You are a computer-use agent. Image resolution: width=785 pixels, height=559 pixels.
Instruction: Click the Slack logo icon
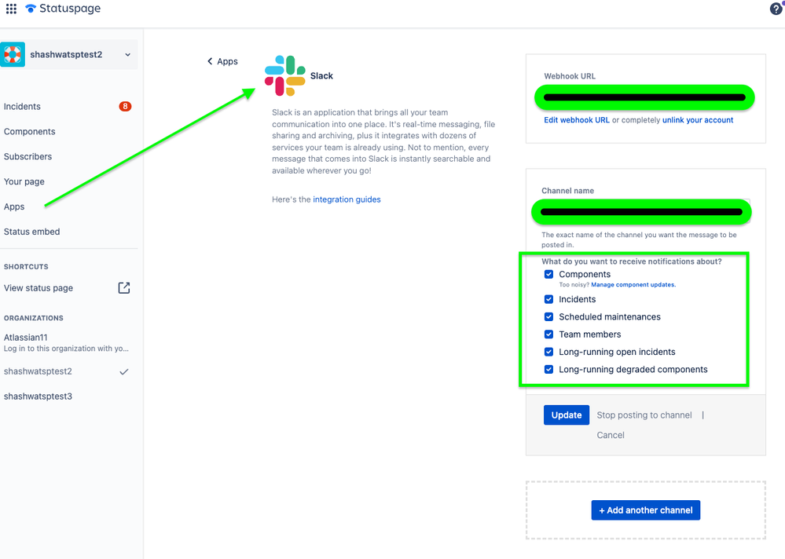pos(285,75)
